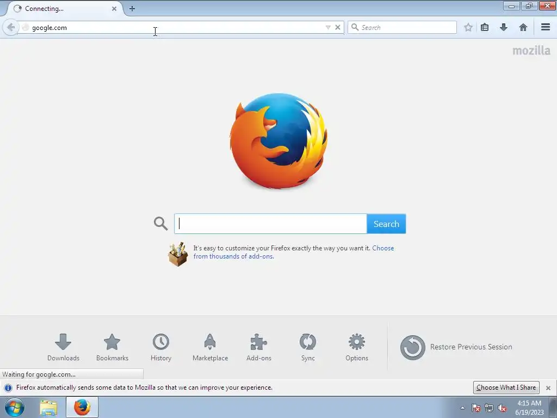This screenshot has width=557, height=418.
Task: Click the muted volume tray icon
Action: click(502, 408)
